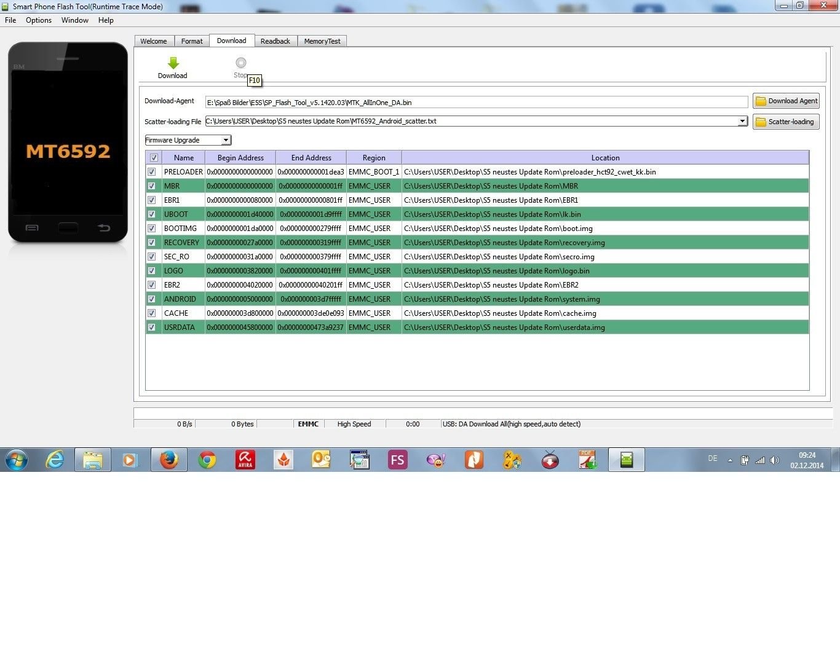Switch to the Welcome tab
Image resolution: width=840 pixels, height=655 pixels.
pos(154,41)
